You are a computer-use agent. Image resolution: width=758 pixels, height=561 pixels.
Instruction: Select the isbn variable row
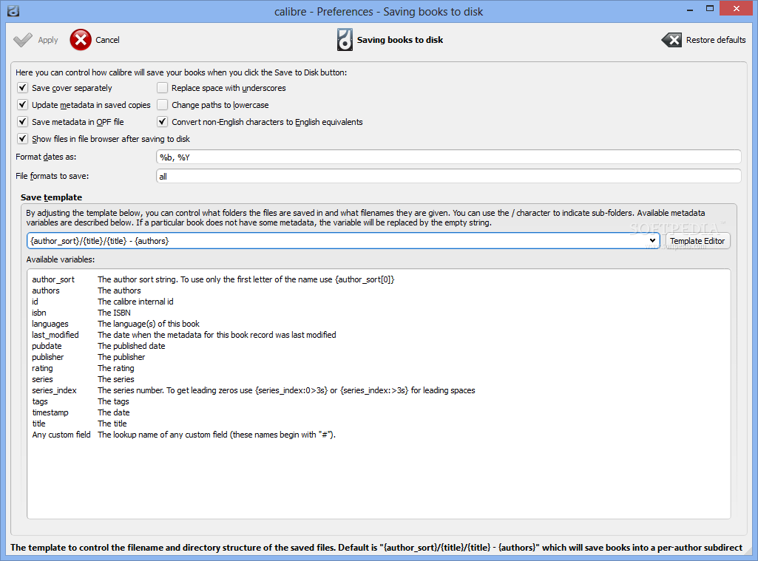[x=81, y=313]
